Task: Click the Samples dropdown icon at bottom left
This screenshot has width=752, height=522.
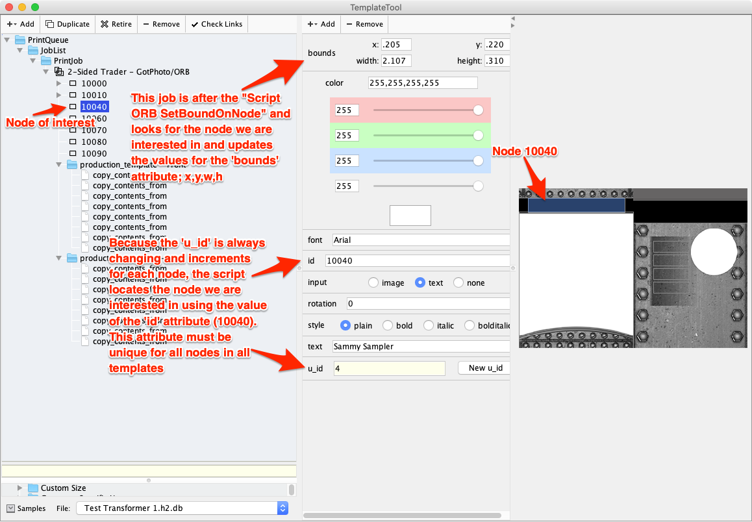Action: pyautogui.click(x=10, y=508)
